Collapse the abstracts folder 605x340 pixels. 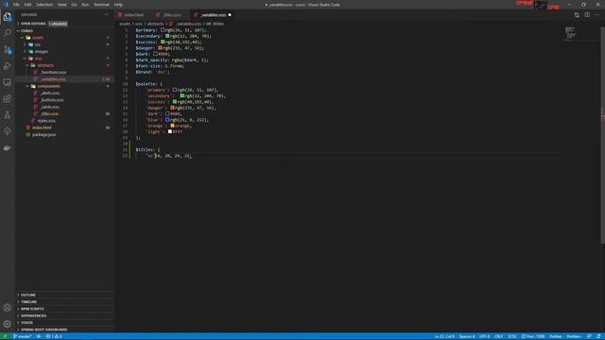(45, 65)
